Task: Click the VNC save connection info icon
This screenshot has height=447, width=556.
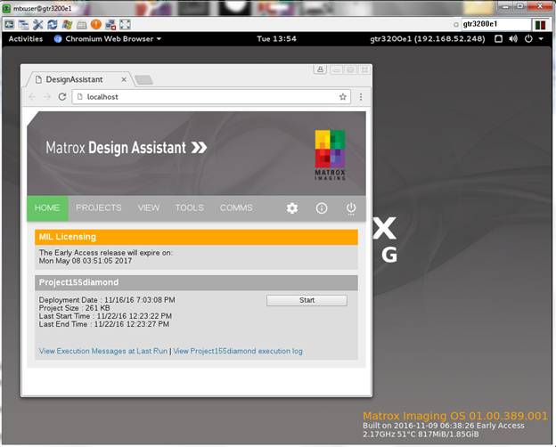Action: click(23, 24)
